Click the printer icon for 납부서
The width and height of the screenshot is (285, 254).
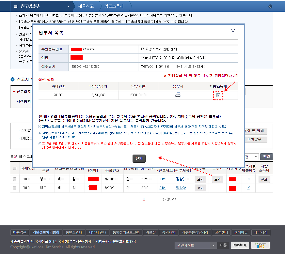pyautogui.click(x=178, y=95)
